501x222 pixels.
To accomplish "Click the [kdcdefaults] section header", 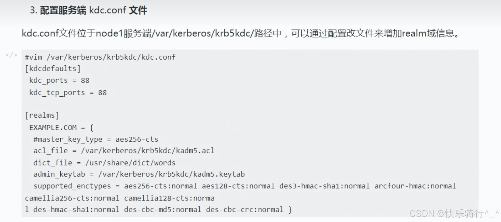I will pos(53,69).
